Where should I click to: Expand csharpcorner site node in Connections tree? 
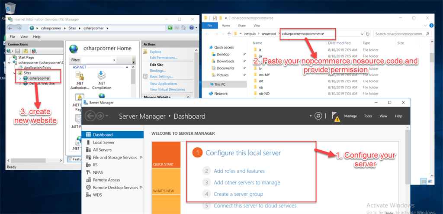[x=20, y=78]
